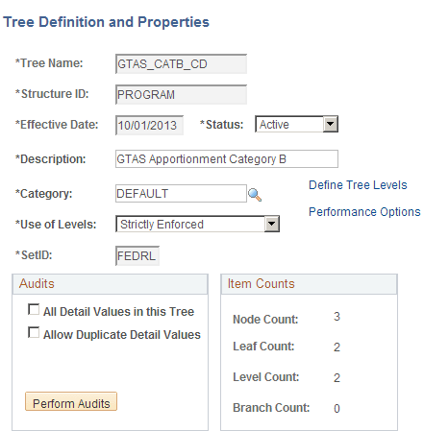Select the Branch Count value 0
Screen dimensions: 424x431
[337, 409]
